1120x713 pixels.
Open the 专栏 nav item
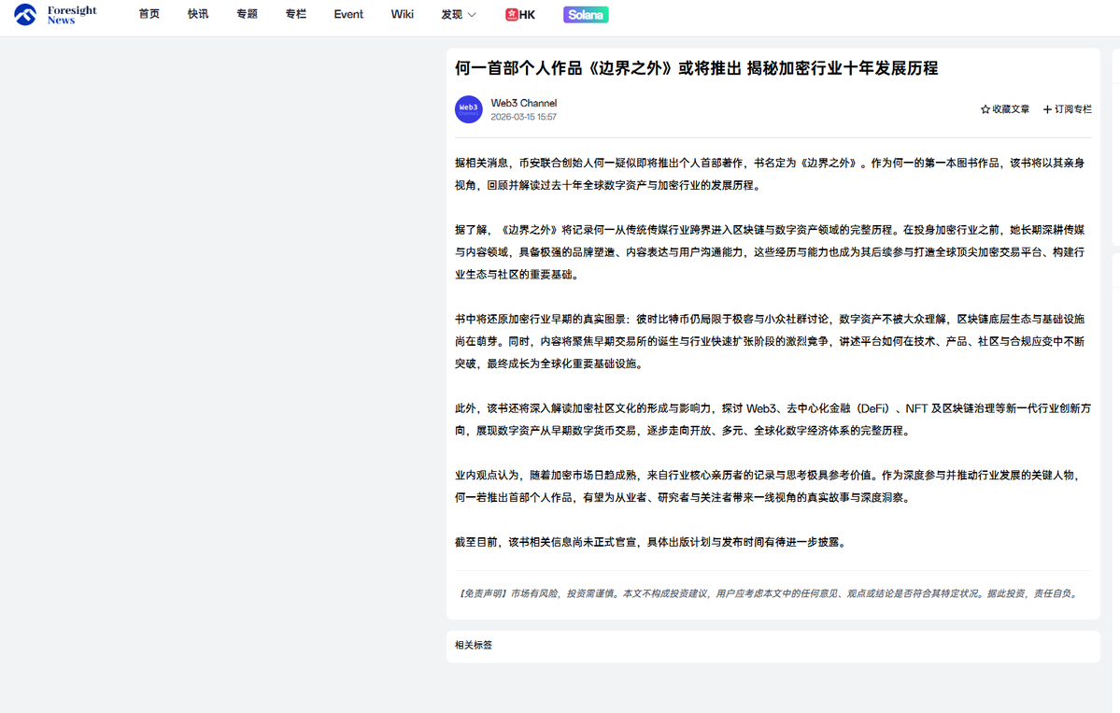click(296, 14)
